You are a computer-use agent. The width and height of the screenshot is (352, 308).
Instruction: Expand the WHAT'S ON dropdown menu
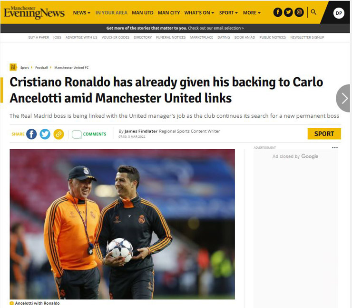[x=199, y=13]
